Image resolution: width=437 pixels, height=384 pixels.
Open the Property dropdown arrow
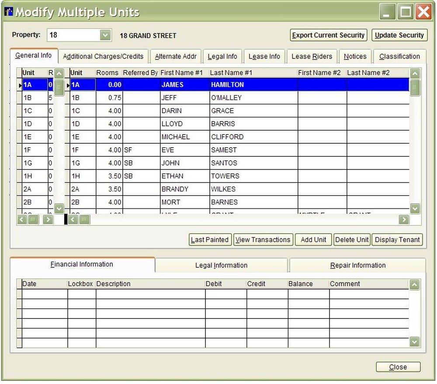(x=105, y=35)
